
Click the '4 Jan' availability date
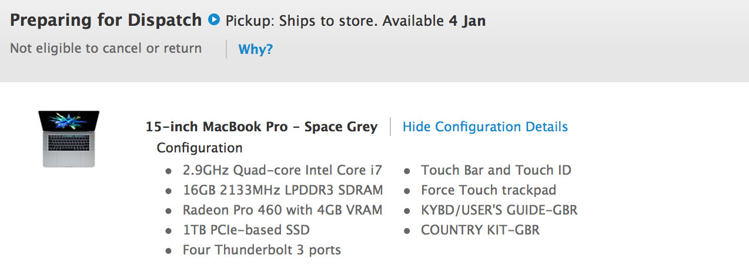pyautogui.click(x=467, y=21)
